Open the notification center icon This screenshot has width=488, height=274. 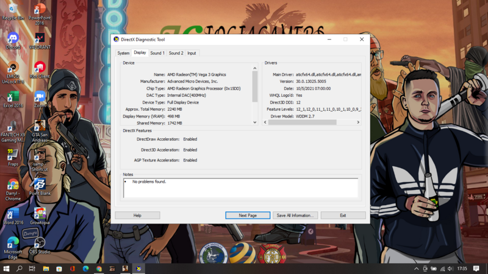coord(476,269)
